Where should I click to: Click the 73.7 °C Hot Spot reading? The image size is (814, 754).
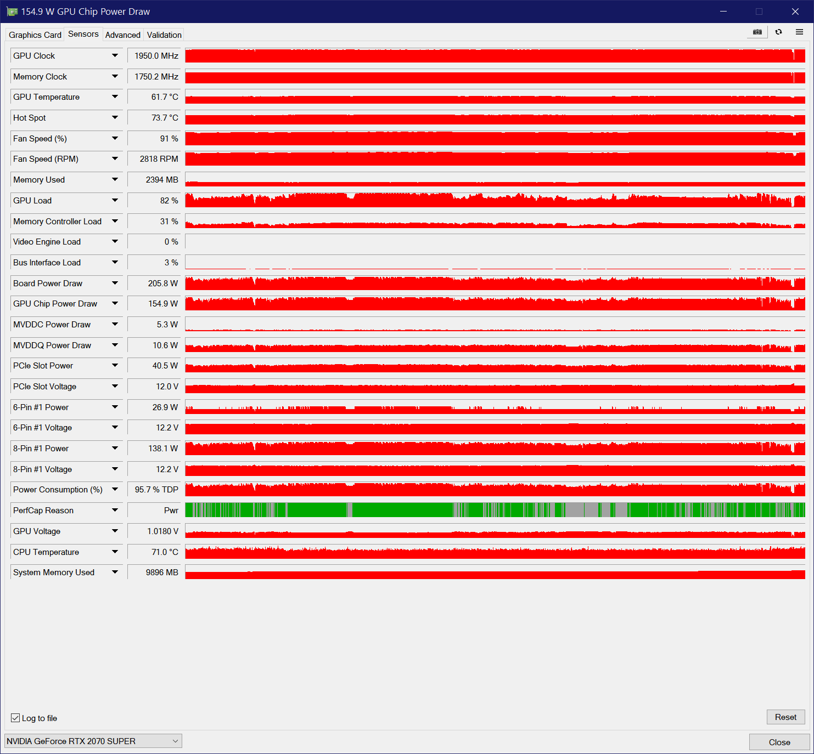(x=154, y=118)
